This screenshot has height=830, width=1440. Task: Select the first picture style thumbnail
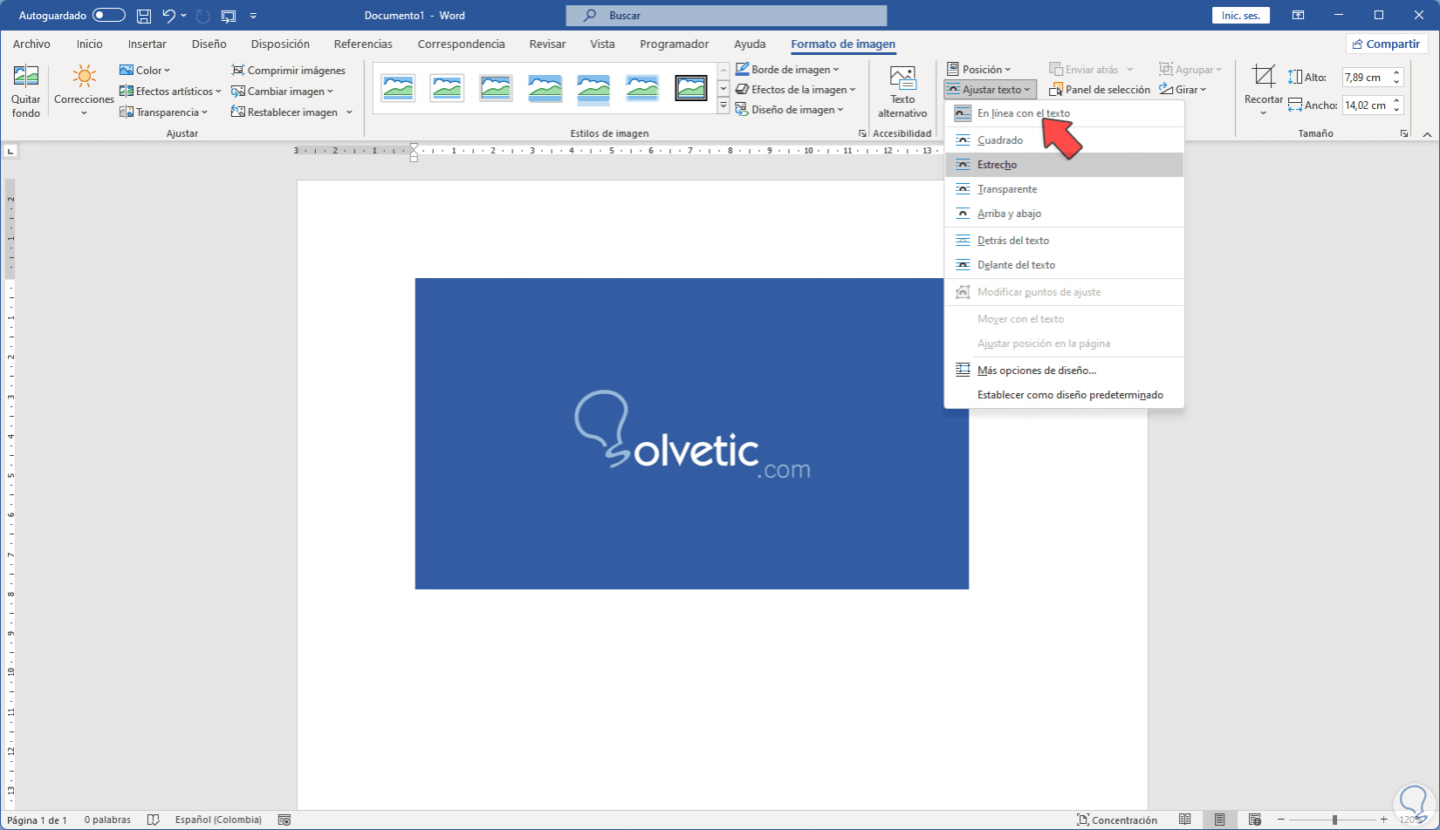tap(398, 88)
